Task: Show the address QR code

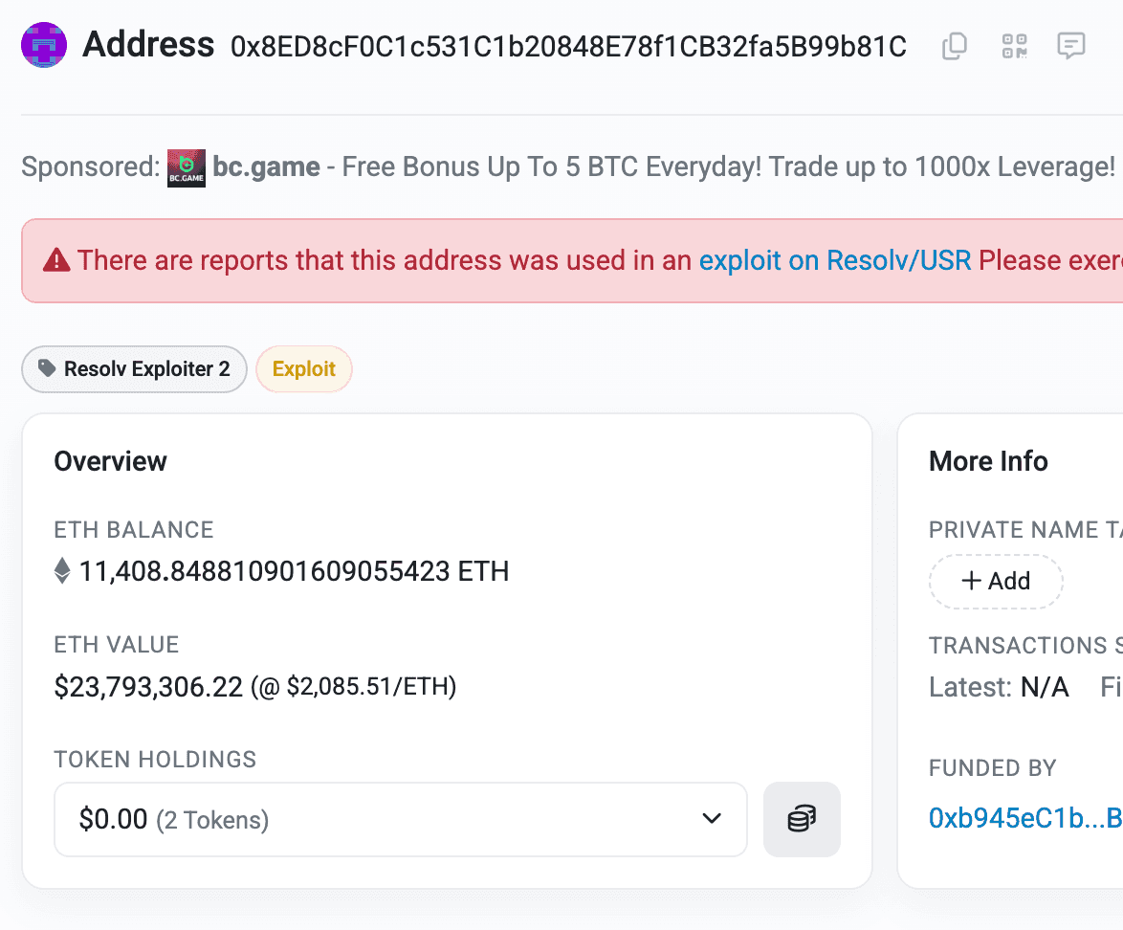Action: coord(1014,46)
